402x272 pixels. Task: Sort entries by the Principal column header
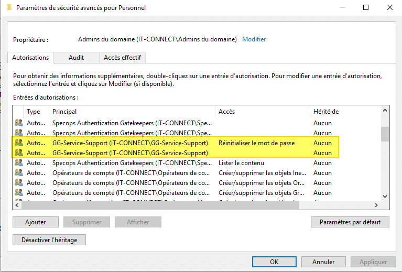[131, 112]
